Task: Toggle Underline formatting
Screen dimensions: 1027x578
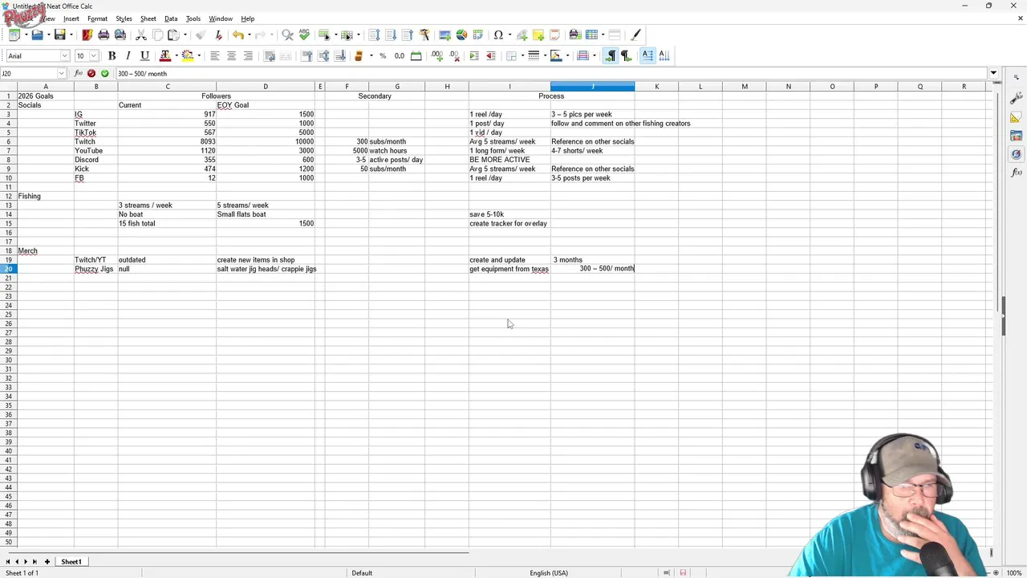Action: [144, 55]
